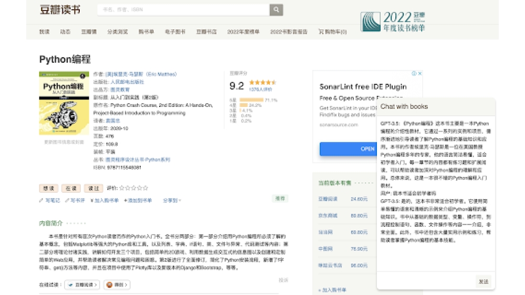Click the SonarLint free IDE Plugin ad title

pyautogui.click(x=363, y=87)
